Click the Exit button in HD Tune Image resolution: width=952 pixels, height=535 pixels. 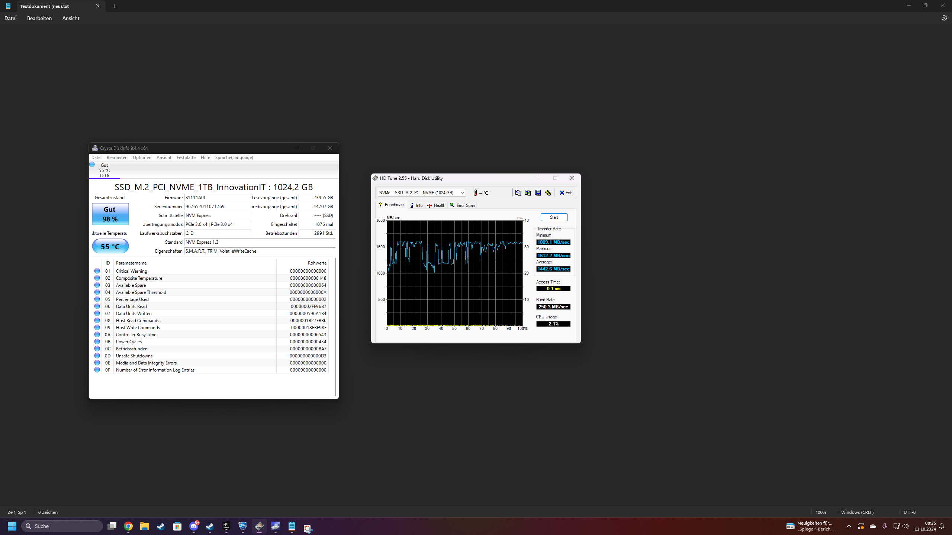pos(565,192)
